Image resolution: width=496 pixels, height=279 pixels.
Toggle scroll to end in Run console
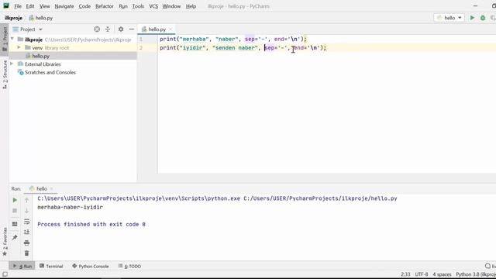(26, 232)
